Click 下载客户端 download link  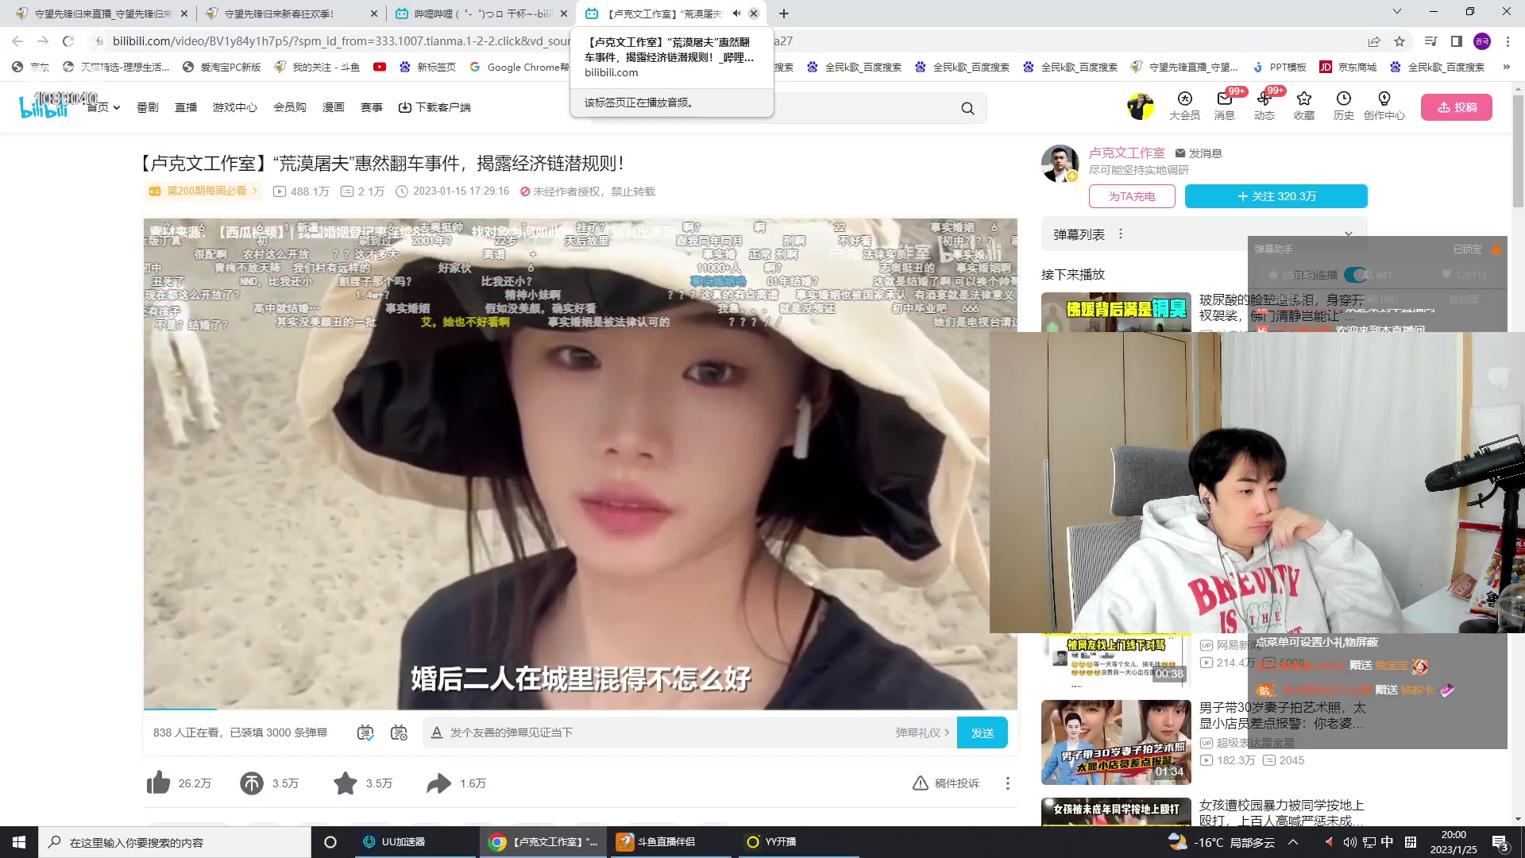[x=434, y=107]
